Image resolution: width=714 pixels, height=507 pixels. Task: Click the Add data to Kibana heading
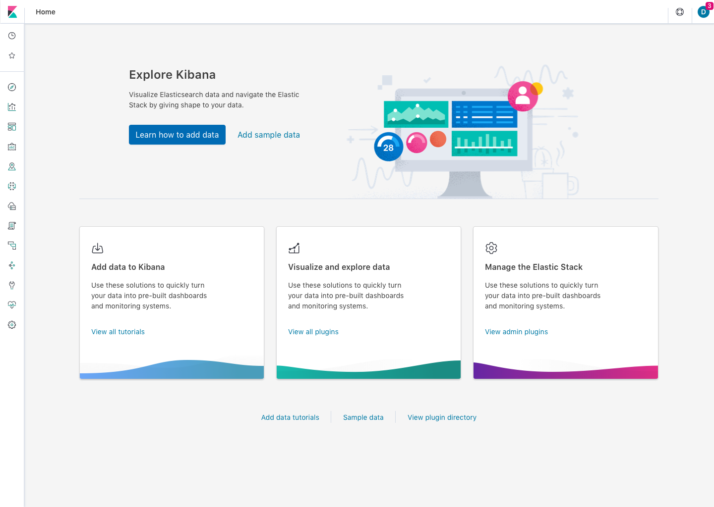tap(128, 267)
